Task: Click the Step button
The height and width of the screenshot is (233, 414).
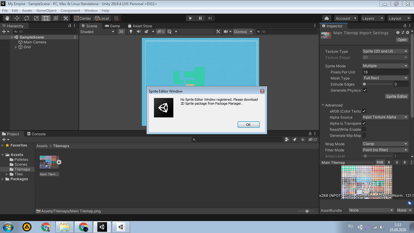Action: [210, 18]
